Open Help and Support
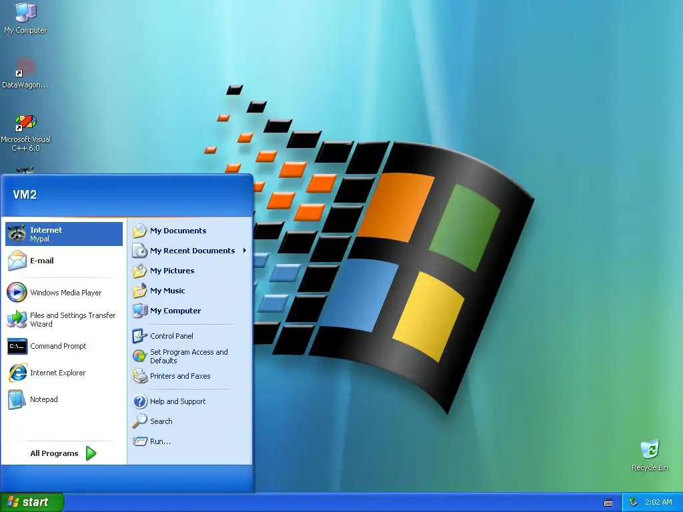683x512 pixels. point(190,401)
